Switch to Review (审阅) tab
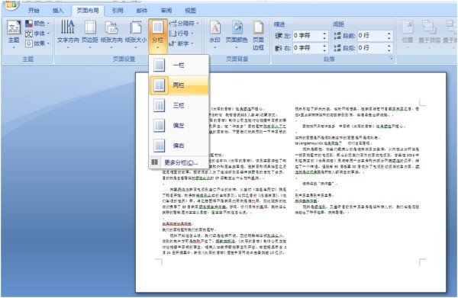This screenshot has height=298, width=458. click(x=166, y=11)
